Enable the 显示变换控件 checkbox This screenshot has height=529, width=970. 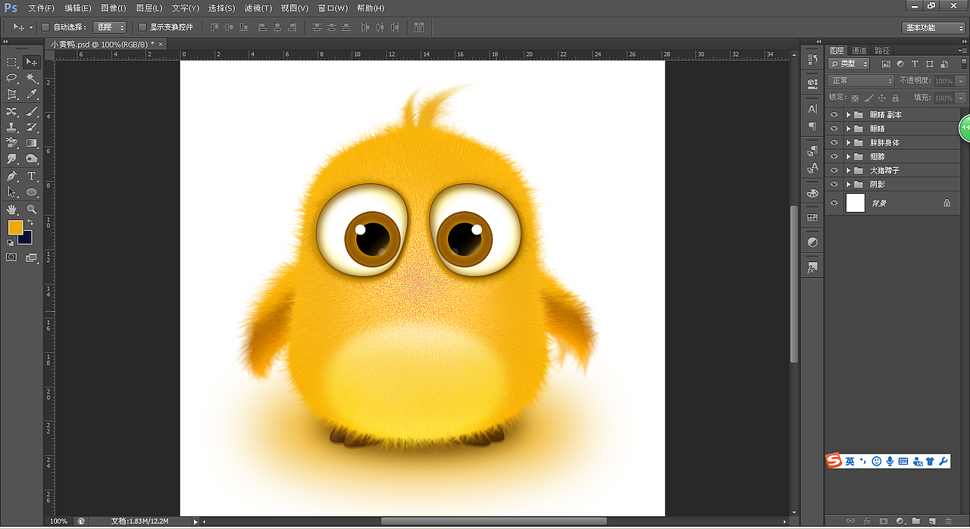(x=142, y=27)
